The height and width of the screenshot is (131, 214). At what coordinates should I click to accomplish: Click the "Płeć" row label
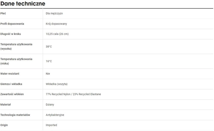(3, 13)
